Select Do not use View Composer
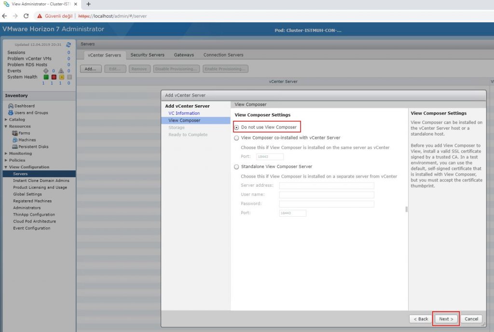Image resolution: width=494 pixels, height=332 pixels. [x=236, y=127]
